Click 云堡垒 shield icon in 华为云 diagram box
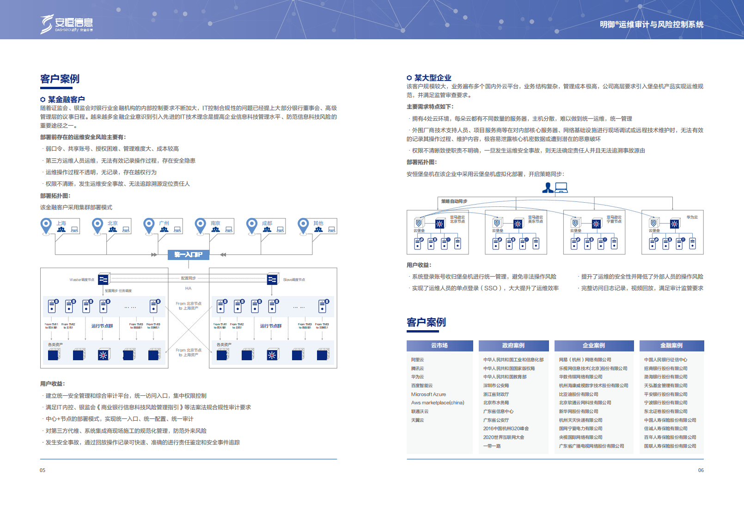The image size is (744, 508). [x=653, y=223]
